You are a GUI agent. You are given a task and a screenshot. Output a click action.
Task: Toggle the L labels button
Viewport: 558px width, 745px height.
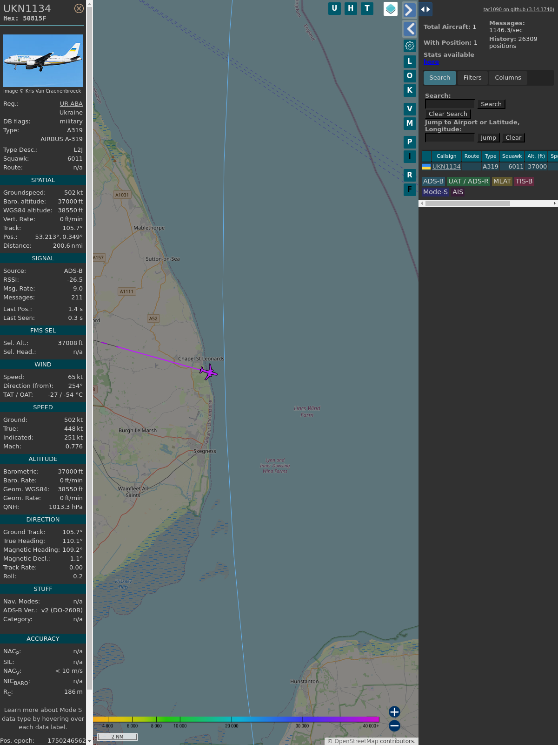(x=410, y=61)
